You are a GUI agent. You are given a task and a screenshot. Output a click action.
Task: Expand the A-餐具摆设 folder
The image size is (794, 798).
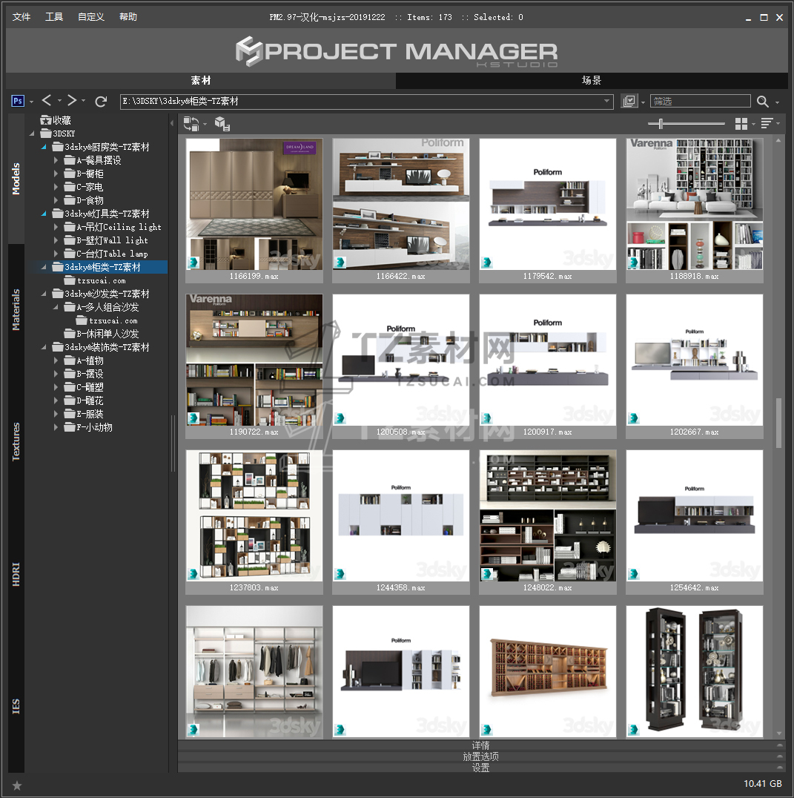tap(56, 160)
